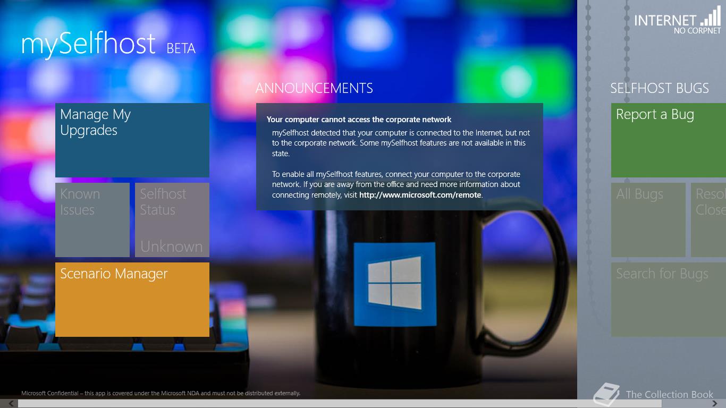Click the mySelfhost app title
This screenshot has height=408, width=726.
(88, 45)
